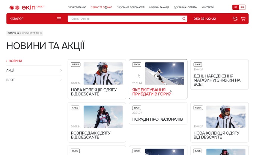Image resolution: width=255 pixels, height=155 pixels.
Task: Open Поради професіоналів blog article
Action: coord(158,119)
